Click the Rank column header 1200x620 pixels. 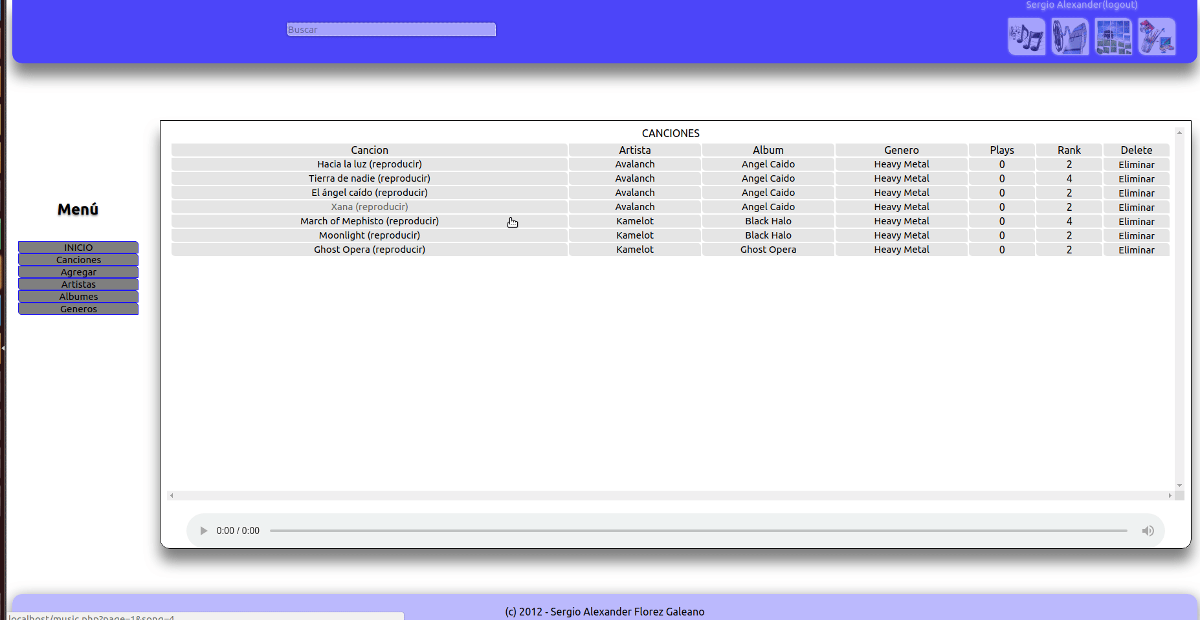(1069, 149)
